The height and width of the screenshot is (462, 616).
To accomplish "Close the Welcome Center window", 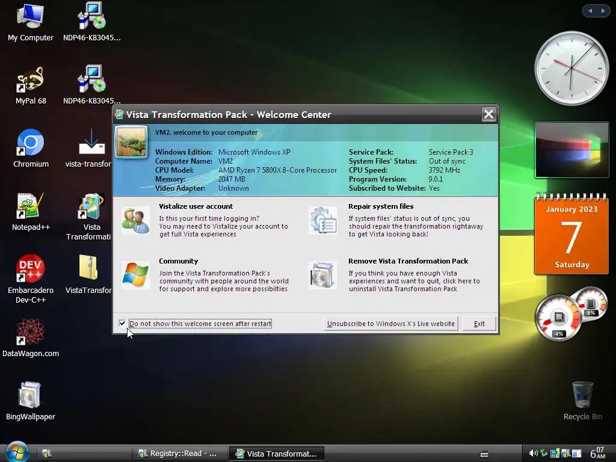I will pyautogui.click(x=488, y=114).
